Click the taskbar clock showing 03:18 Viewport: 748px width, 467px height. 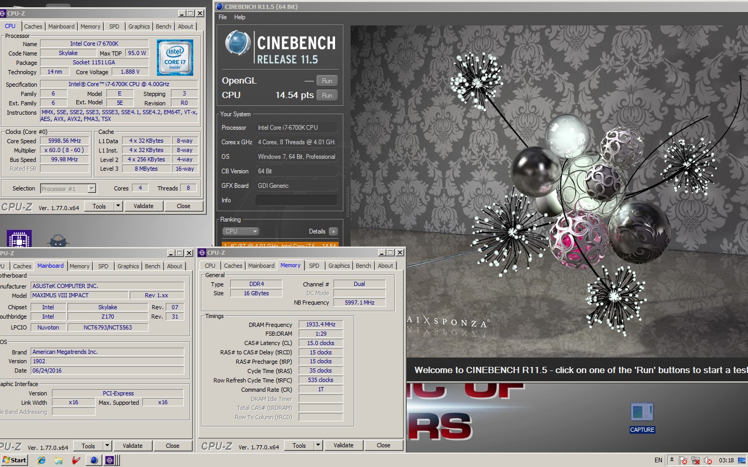(x=726, y=460)
